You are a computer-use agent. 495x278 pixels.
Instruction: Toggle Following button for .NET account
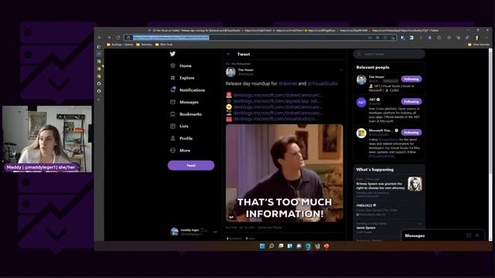click(x=411, y=101)
